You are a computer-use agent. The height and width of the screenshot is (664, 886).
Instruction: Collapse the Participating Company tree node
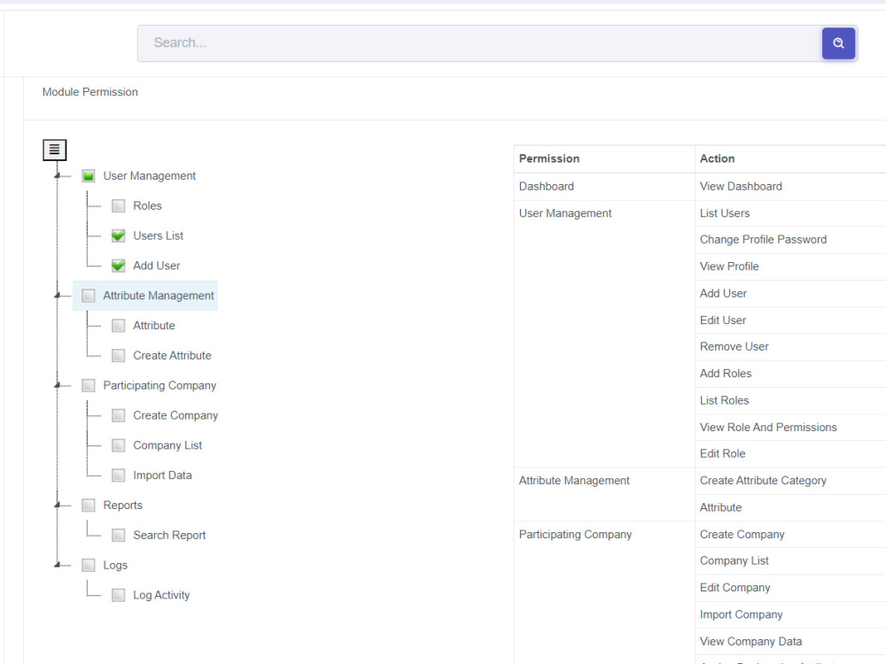57,386
